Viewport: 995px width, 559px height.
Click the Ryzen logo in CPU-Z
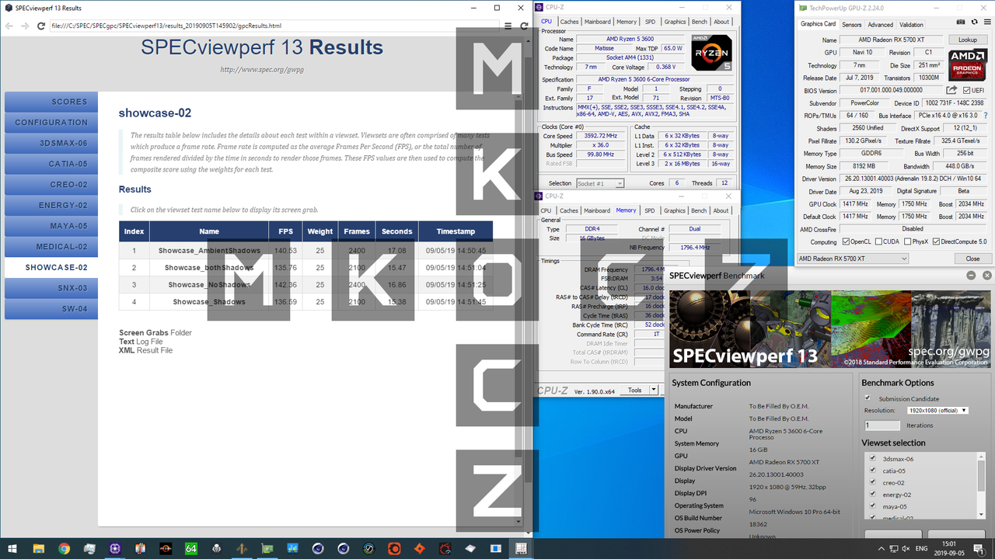710,54
